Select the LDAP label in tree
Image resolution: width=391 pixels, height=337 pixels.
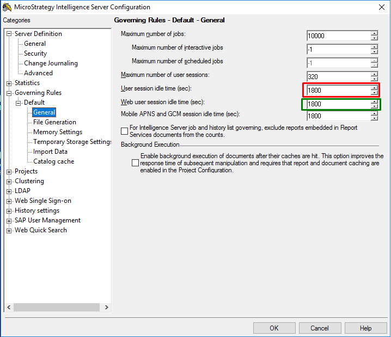[x=22, y=191]
